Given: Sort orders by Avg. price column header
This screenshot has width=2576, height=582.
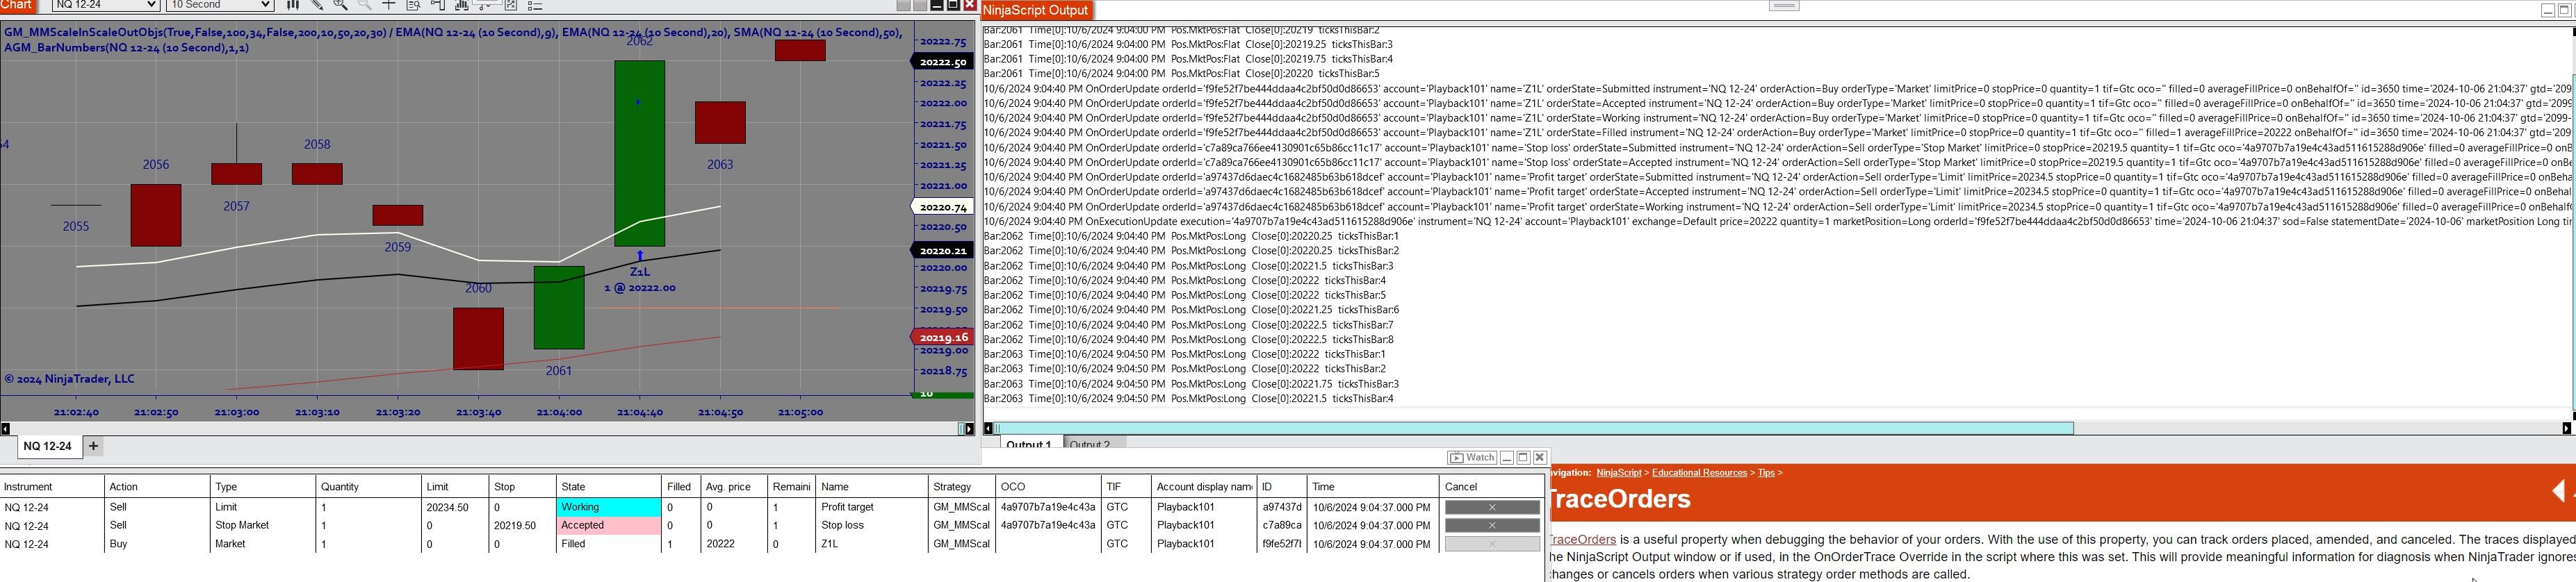Looking at the screenshot, I should click(733, 487).
